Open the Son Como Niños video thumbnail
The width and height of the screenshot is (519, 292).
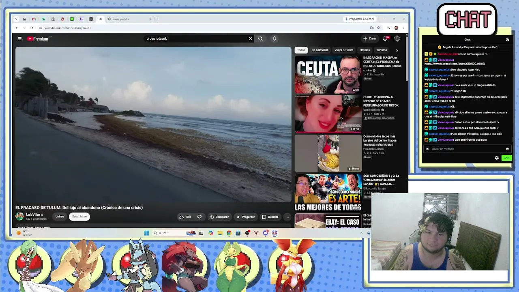click(328, 192)
